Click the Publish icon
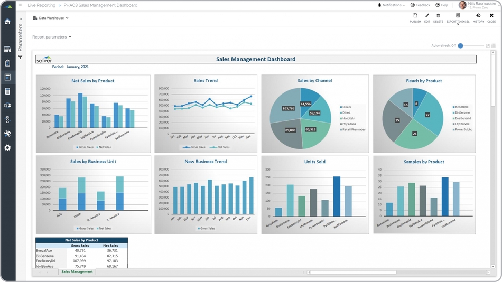Screen dimensions: 502x282 click(x=415, y=18)
